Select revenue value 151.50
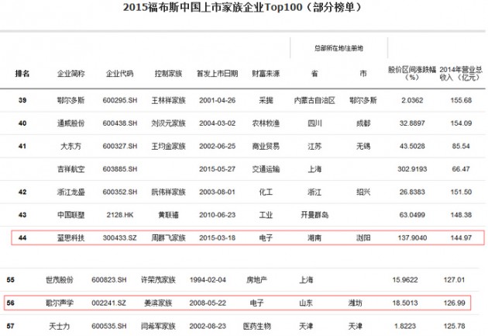This screenshot has height=336, width=488. coord(461,192)
